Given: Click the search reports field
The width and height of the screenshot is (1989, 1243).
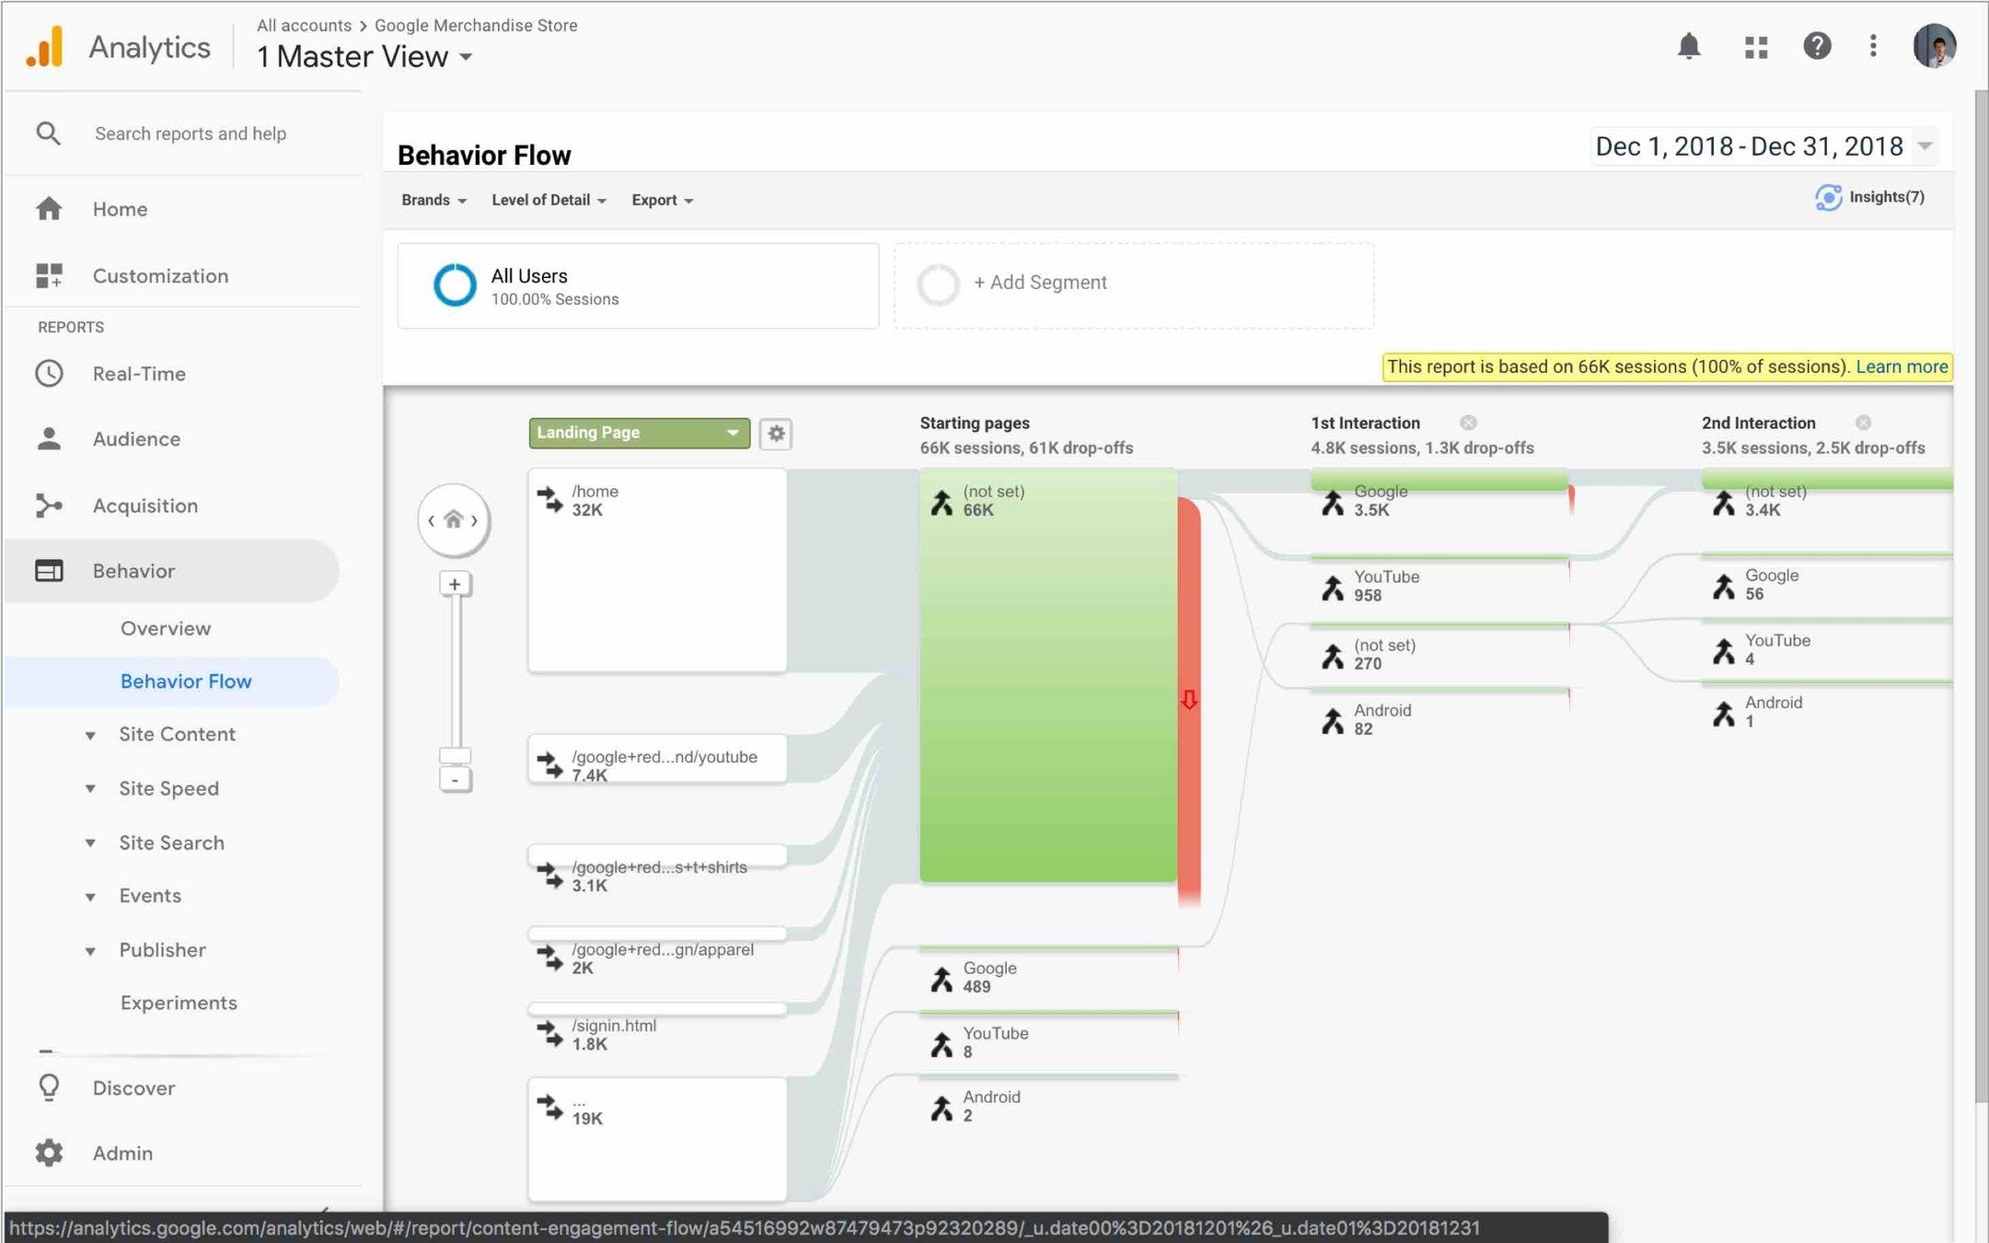Looking at the screenshot, I should [191, 134].
